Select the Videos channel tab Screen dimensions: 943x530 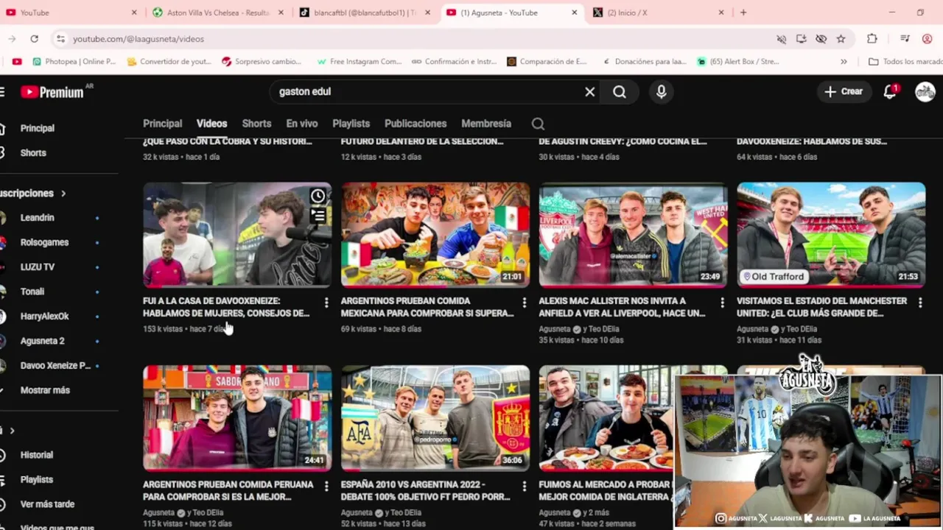click(x=211, y=124)
